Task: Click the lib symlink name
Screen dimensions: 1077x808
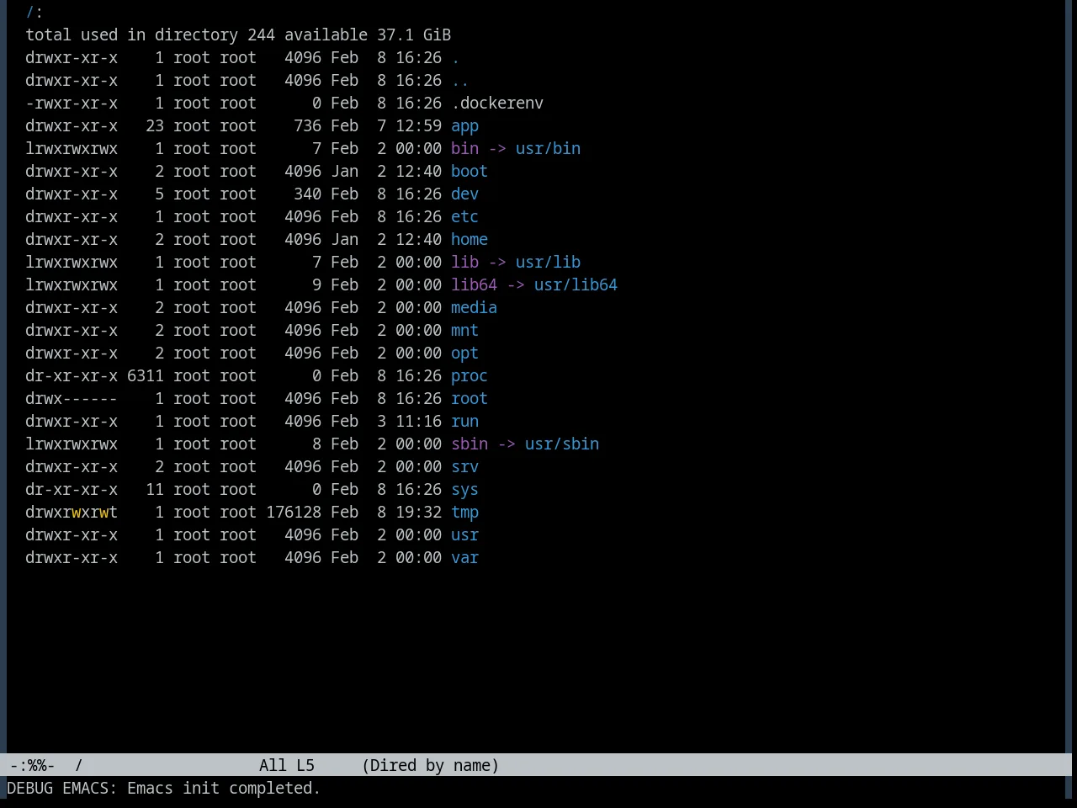Action: 464,263
